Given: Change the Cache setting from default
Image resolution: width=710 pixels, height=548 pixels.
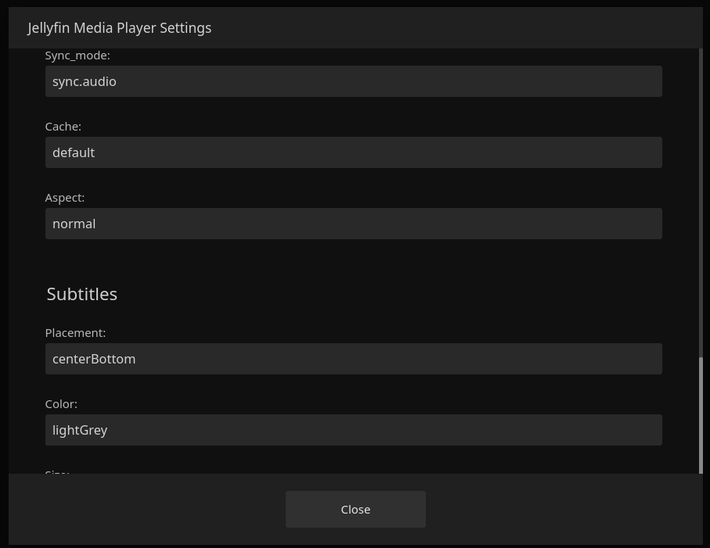Looking at the screenshot, I should coord(353,152).
